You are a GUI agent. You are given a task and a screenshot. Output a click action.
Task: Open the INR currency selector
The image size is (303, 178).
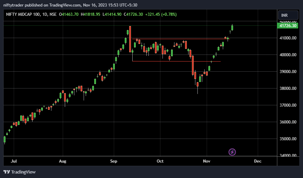point(288,15)
